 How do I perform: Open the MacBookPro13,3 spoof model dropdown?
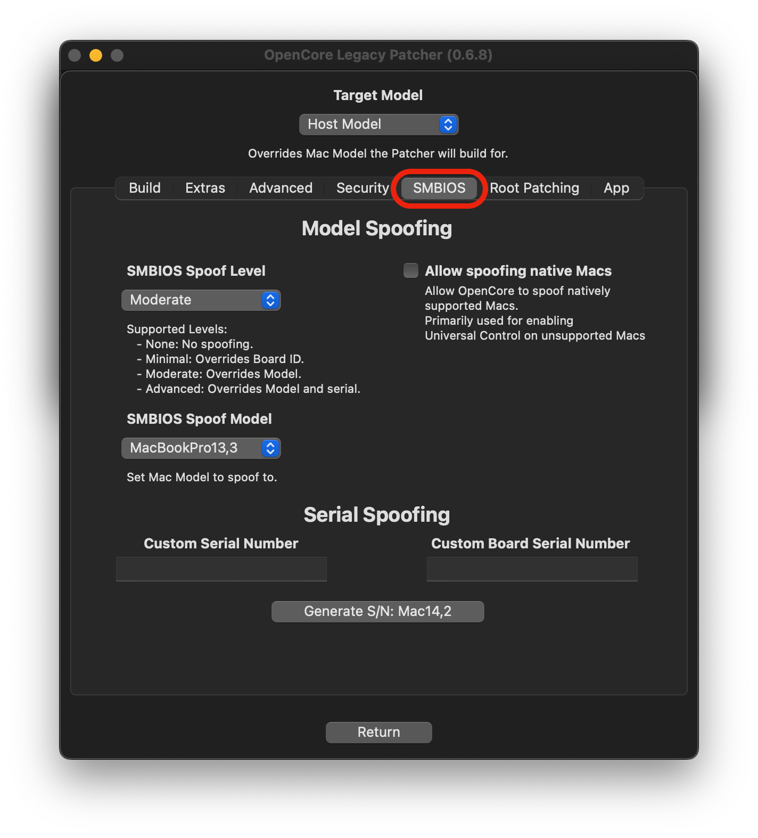201,448
